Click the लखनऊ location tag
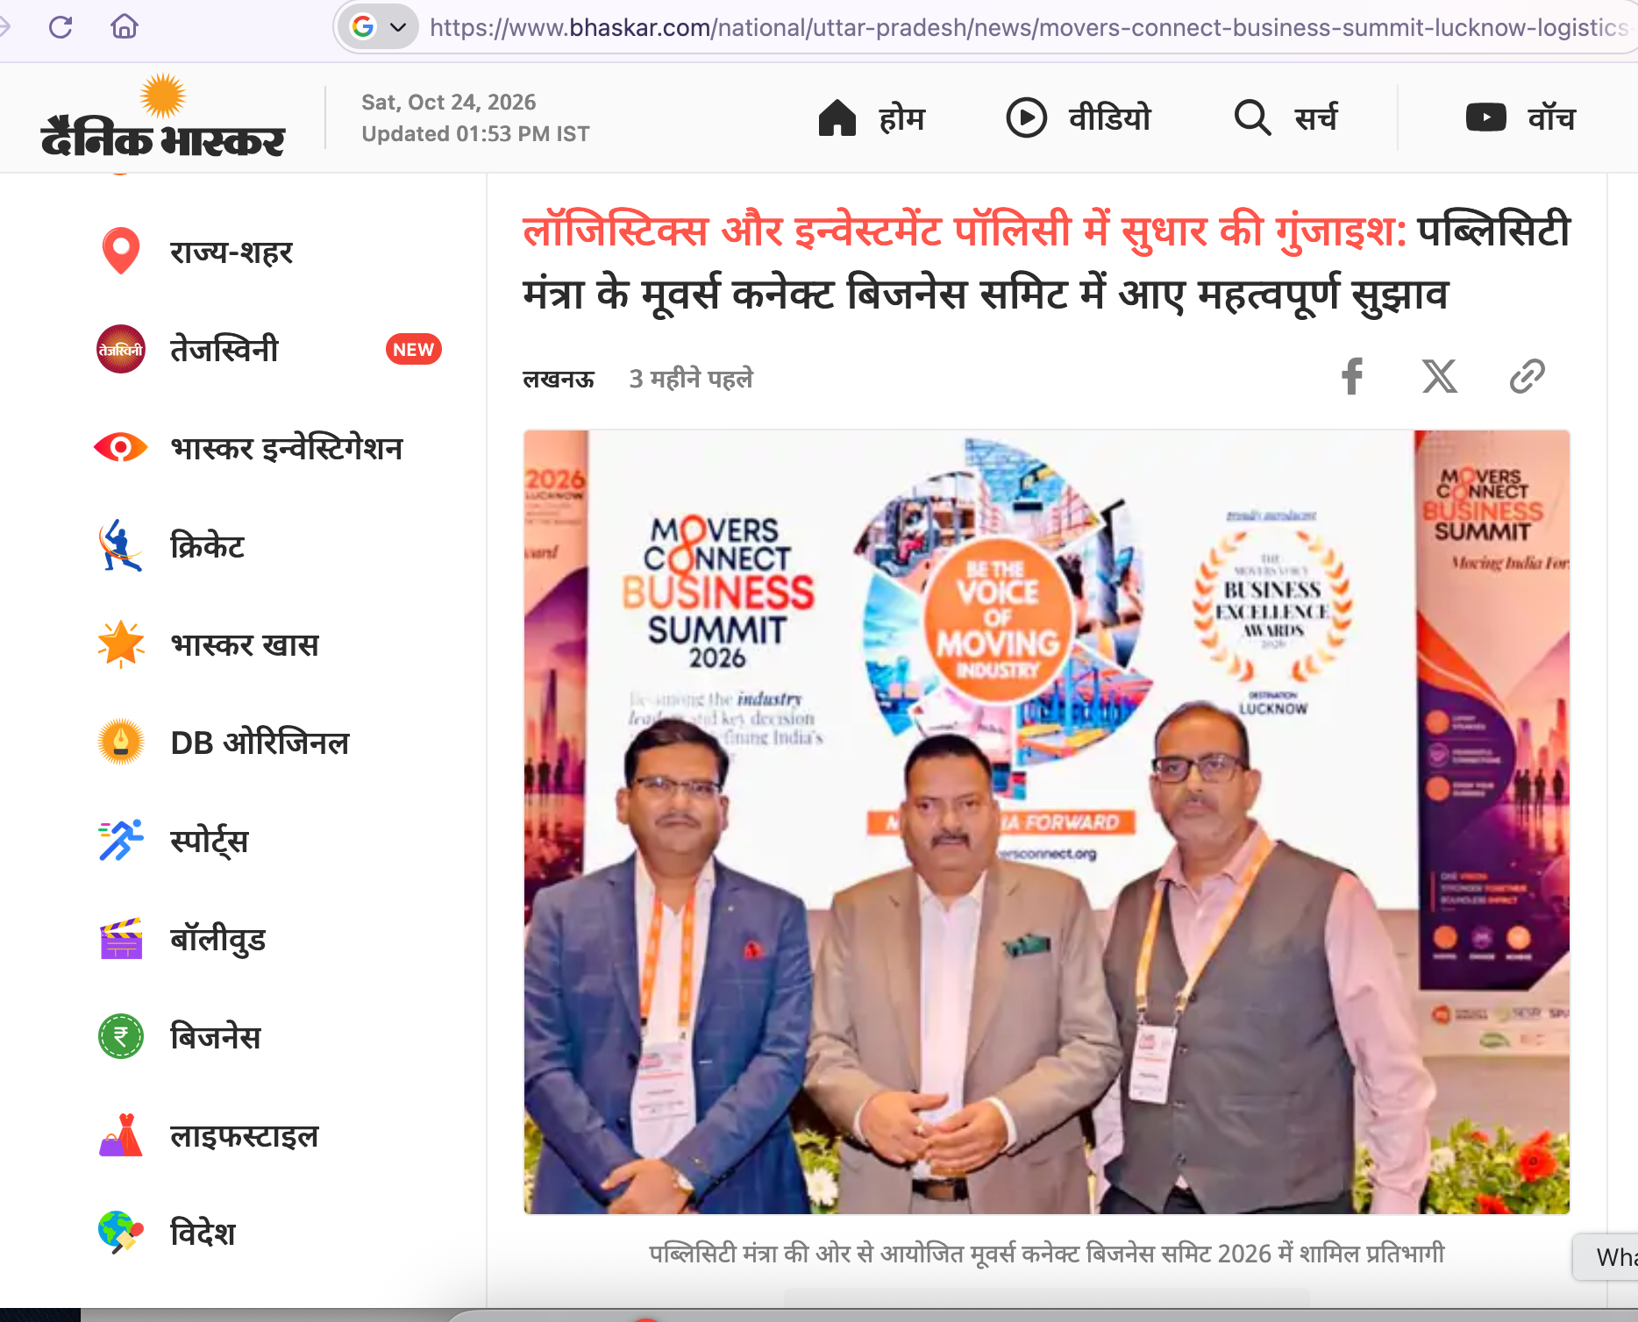 tap(559, 379)
